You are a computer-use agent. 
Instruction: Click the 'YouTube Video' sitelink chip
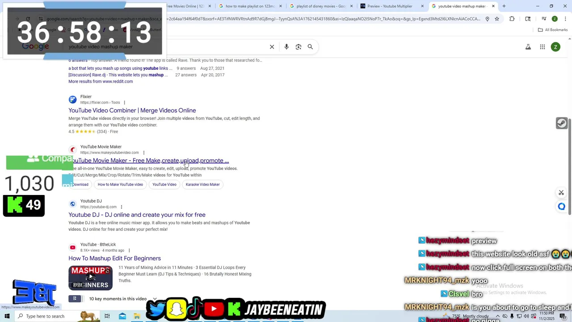[x=164, y=184]
